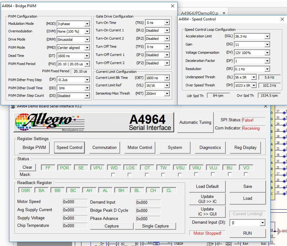Expand the Dead Time dropdown
The width and height of the screenshot is (287, 246).
pyautogui.click(x=87, y=56)
